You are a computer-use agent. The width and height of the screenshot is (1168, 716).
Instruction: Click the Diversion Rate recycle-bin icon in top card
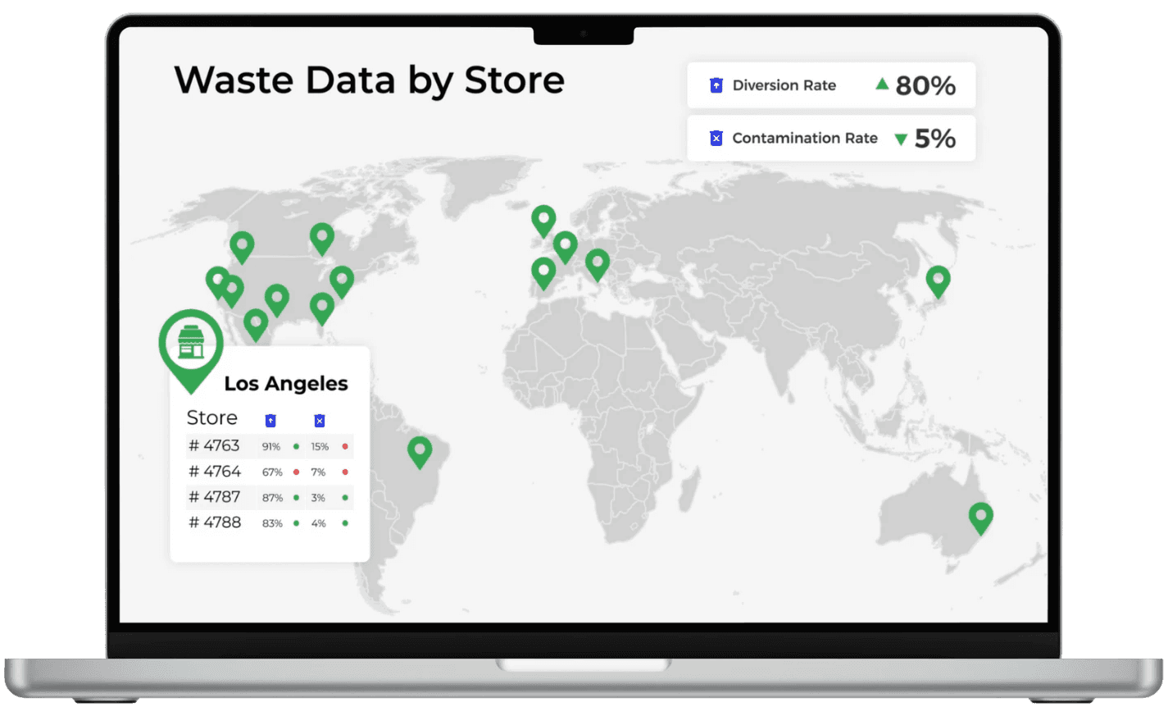pos(716,85)
